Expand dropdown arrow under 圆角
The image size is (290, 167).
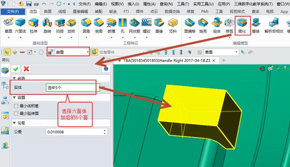86,38
